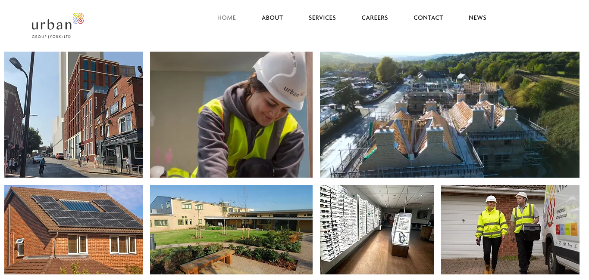Open the HOME menu item

[226, 18]
